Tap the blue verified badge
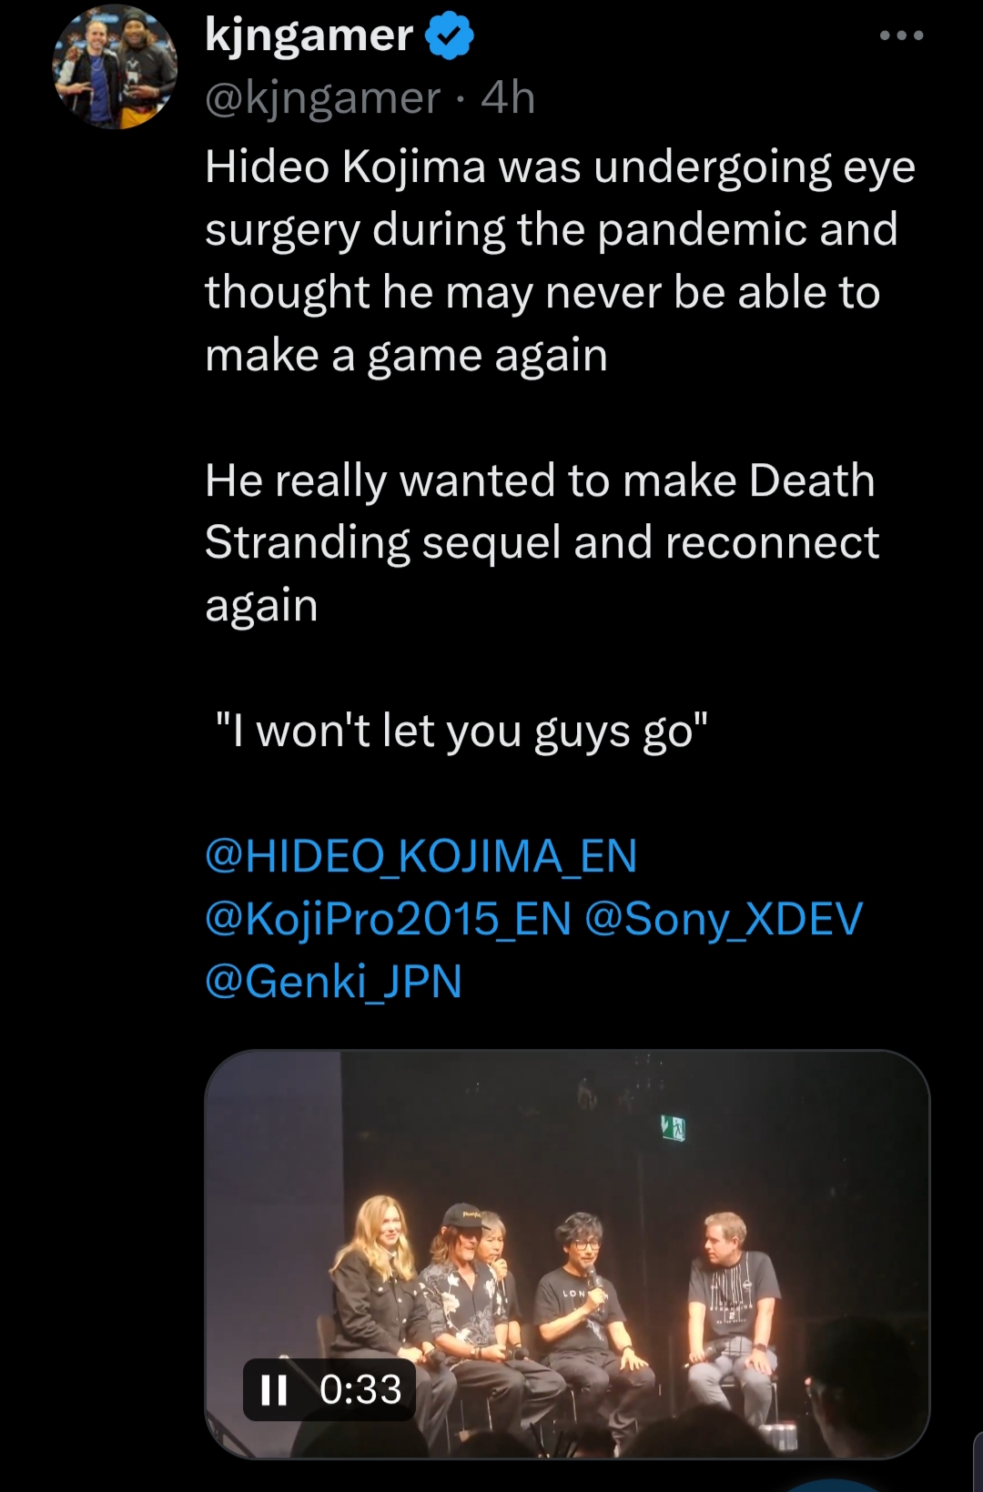983x1492 pixels. click(450, 36)
